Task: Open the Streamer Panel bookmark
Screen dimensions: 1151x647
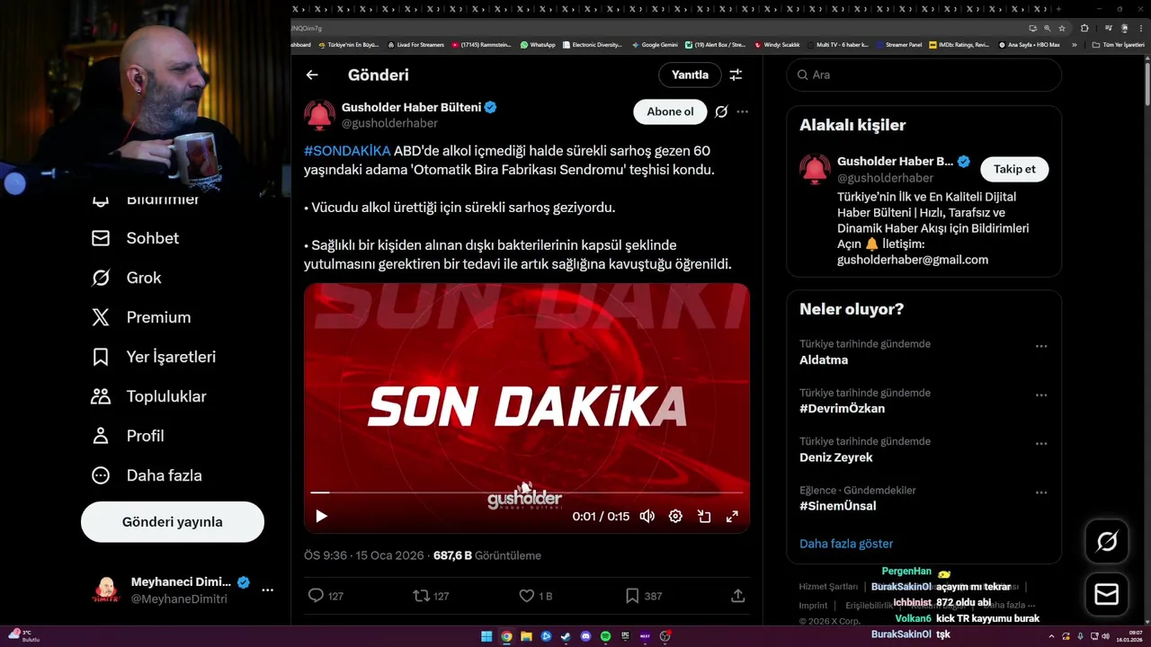Action: [898, 45]
